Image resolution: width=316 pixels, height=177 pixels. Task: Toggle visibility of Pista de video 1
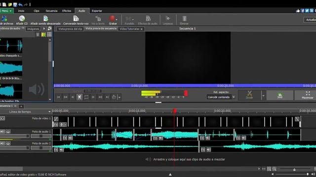2,118
